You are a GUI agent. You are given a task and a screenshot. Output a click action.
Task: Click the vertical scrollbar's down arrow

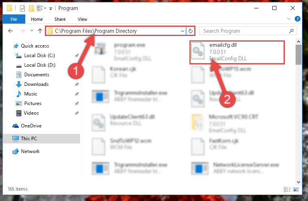[298, 182]
